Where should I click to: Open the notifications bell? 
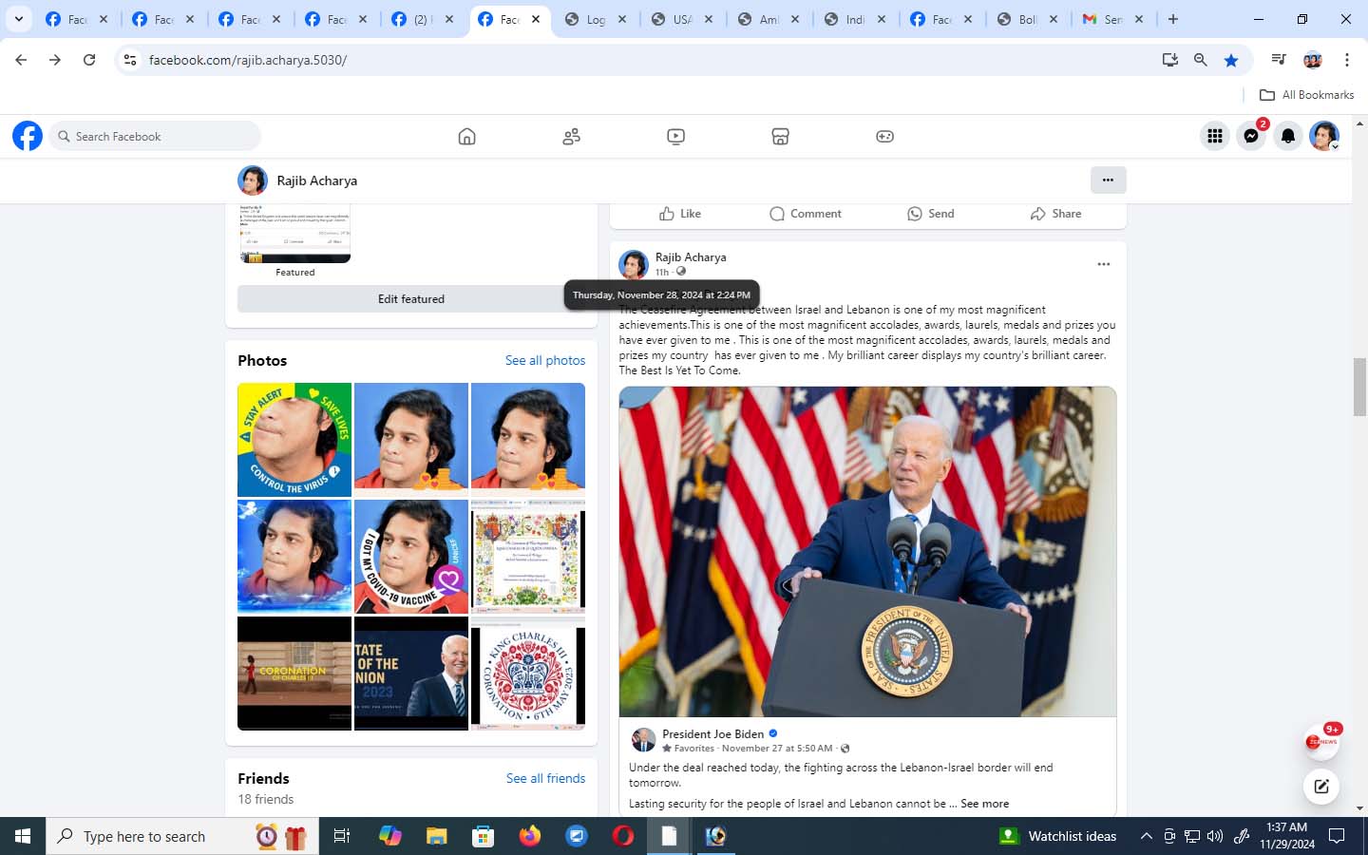pyautogui.click(x=1287, y=136)
